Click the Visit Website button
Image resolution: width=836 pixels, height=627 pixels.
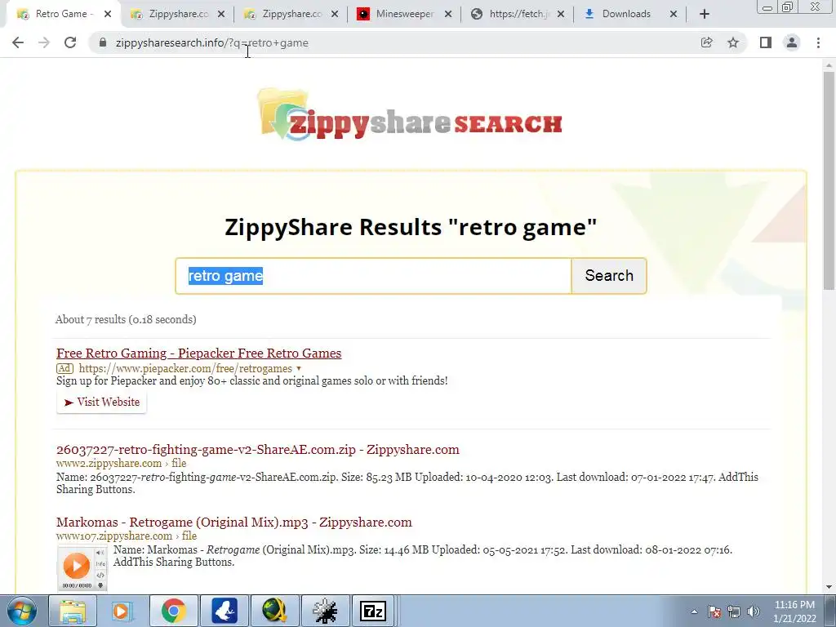coord(102,402)
